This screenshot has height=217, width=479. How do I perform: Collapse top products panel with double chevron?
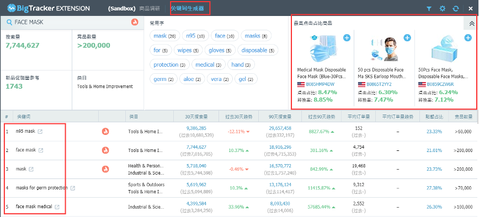coord(471,24)
